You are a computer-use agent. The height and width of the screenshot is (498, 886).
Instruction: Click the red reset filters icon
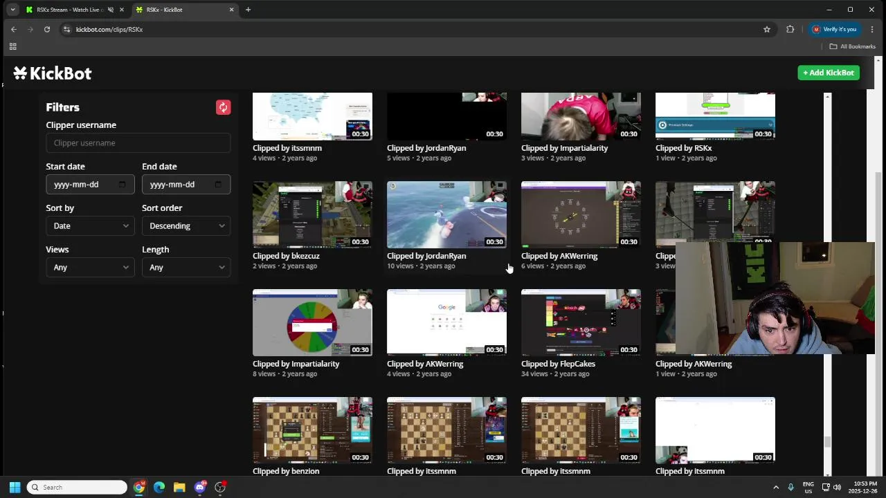tap(223, 107)
